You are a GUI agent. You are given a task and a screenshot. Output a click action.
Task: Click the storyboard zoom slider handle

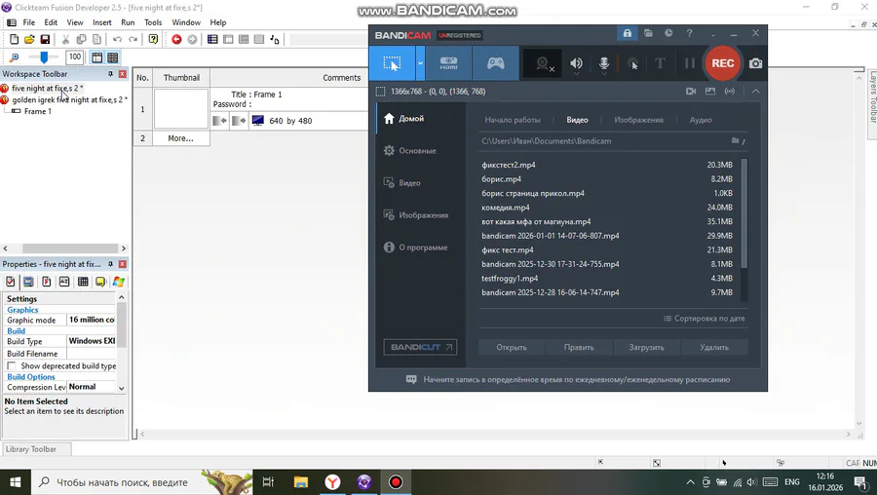pos(44,57)
